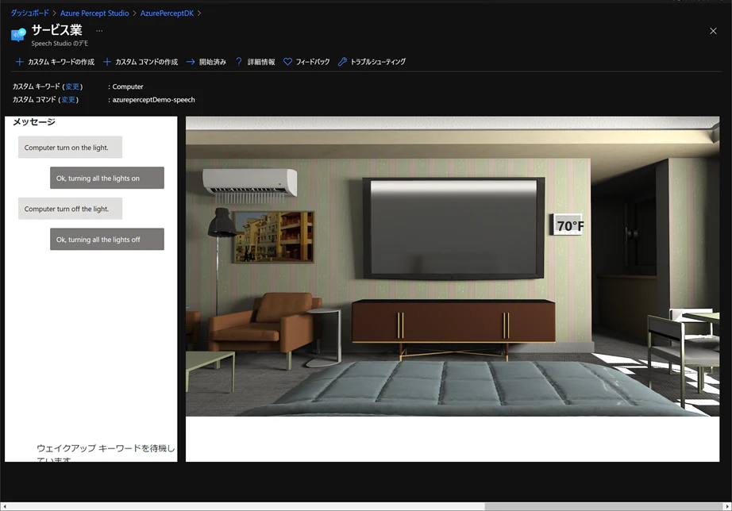Click reply 'Ok, turning all the lights off'
Image resolution: width=732 pixels, height=511 pixels.
[x=107, y=239]
